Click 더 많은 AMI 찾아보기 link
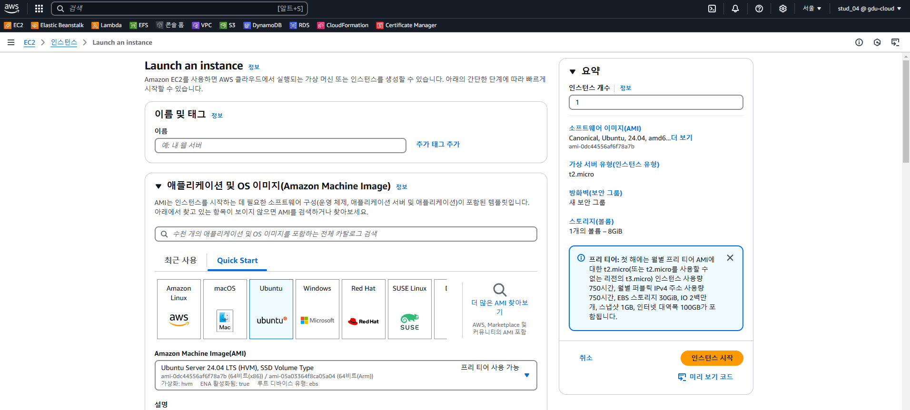 pos(499,307)
